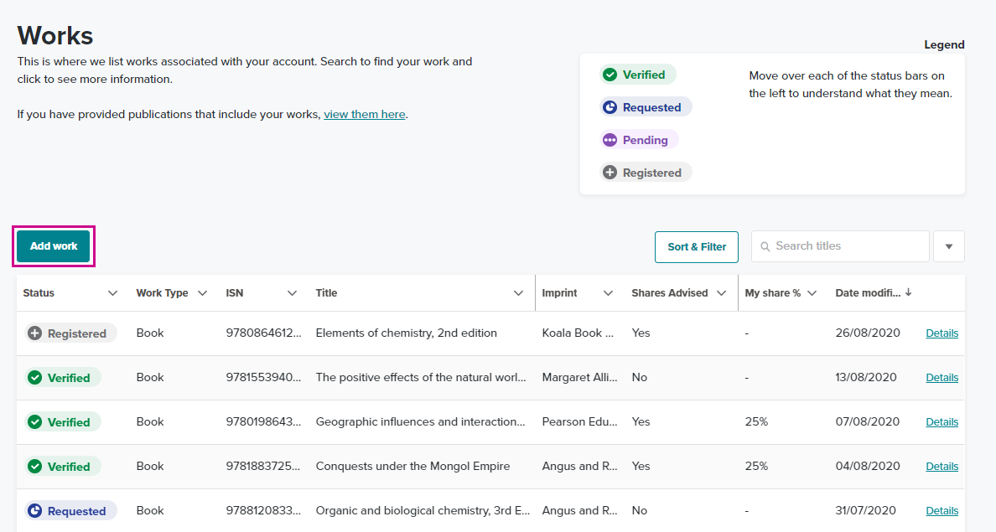Click the Works page heading
Image resolution: width=996 pixels, height=532 pixels.
point(55,35)
